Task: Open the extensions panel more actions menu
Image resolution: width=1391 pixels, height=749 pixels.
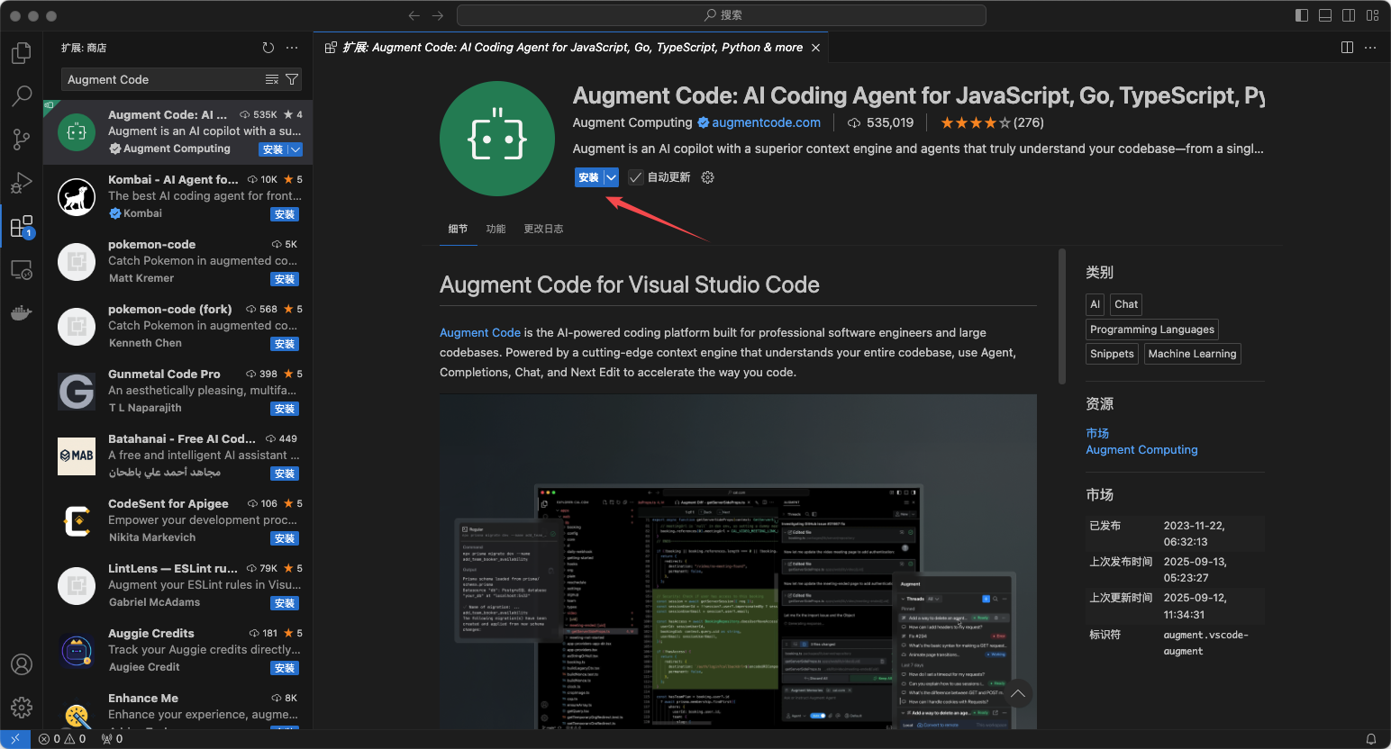Action: pyautogui.click(x=292, y=48)
